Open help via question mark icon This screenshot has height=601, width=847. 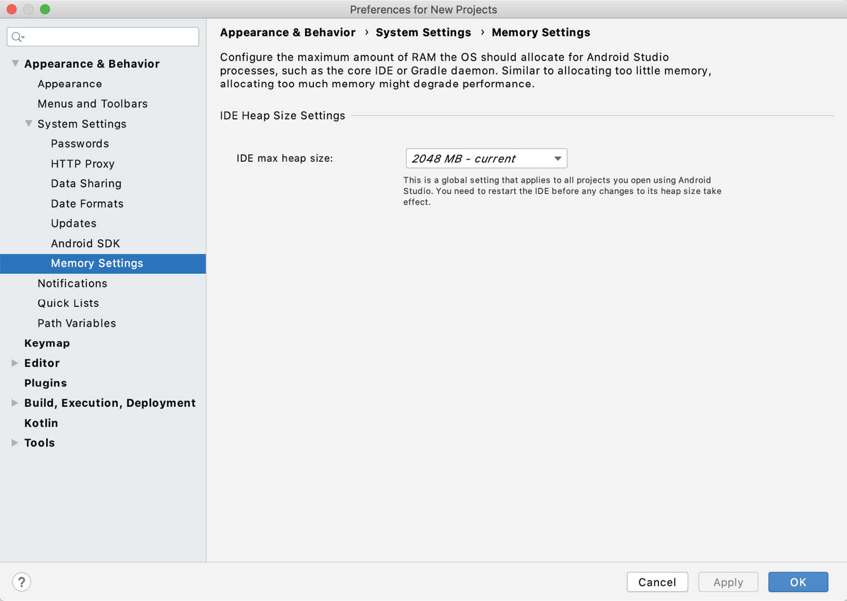[21, 582]
